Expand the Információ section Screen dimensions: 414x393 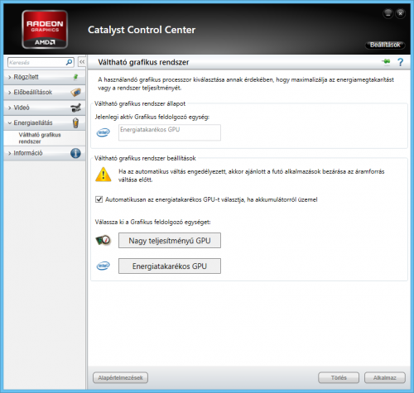click(x=44, y=153)
